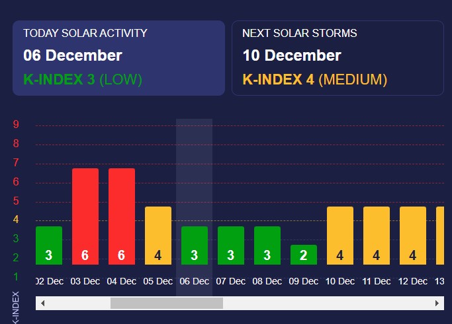Click the K-INDEX 4 (MEDIUM) text
This screenshot has width=452, height=324.
314,80
